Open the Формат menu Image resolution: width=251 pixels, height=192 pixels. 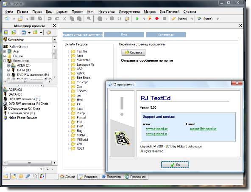(x=61, y=11)
